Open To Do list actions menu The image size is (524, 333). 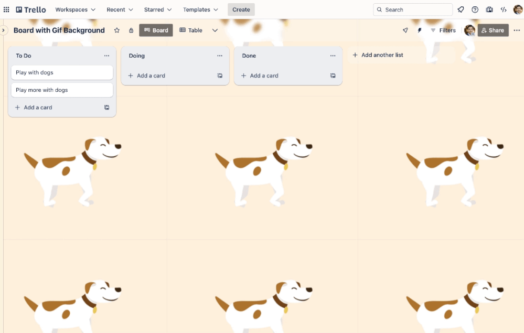point(106,56)
